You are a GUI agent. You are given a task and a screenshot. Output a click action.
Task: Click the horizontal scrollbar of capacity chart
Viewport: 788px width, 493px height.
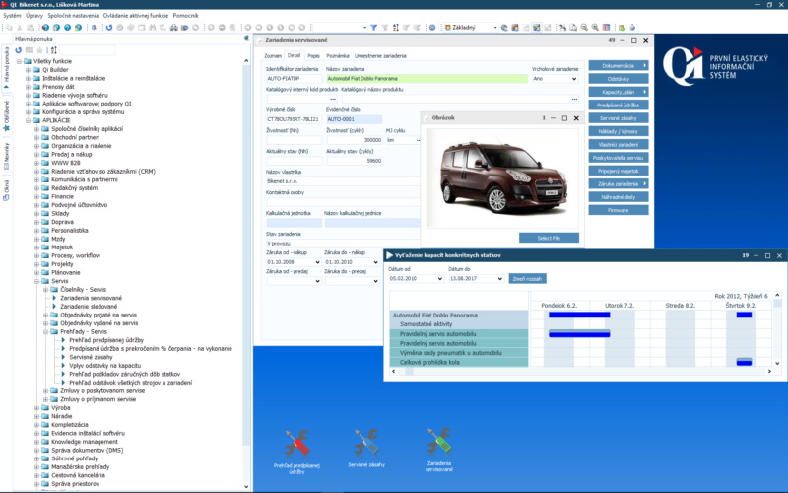pyautogui.click(x=581, y=372)
